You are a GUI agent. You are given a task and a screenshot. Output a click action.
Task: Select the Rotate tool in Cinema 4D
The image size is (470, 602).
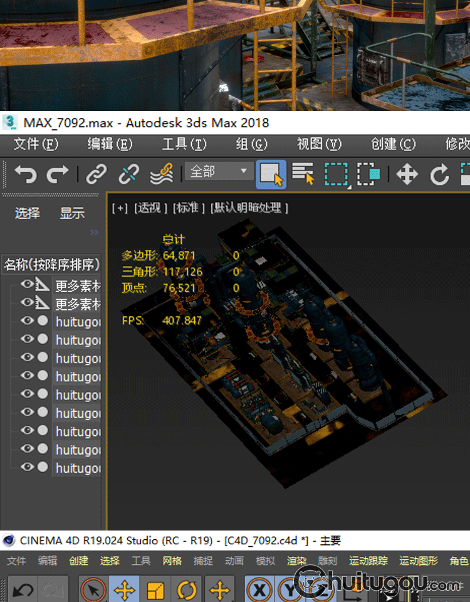point(187,590)
